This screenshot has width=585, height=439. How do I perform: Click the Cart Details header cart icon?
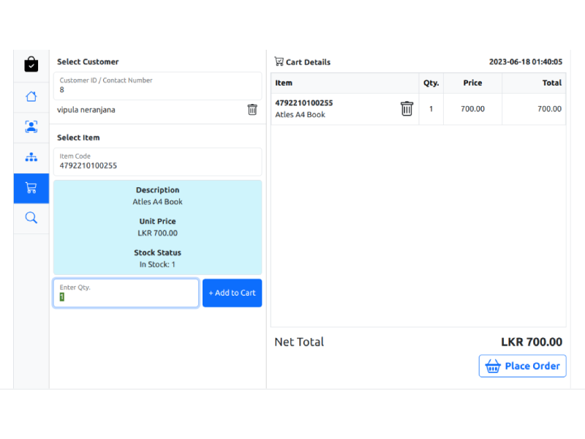click(279, 62)
